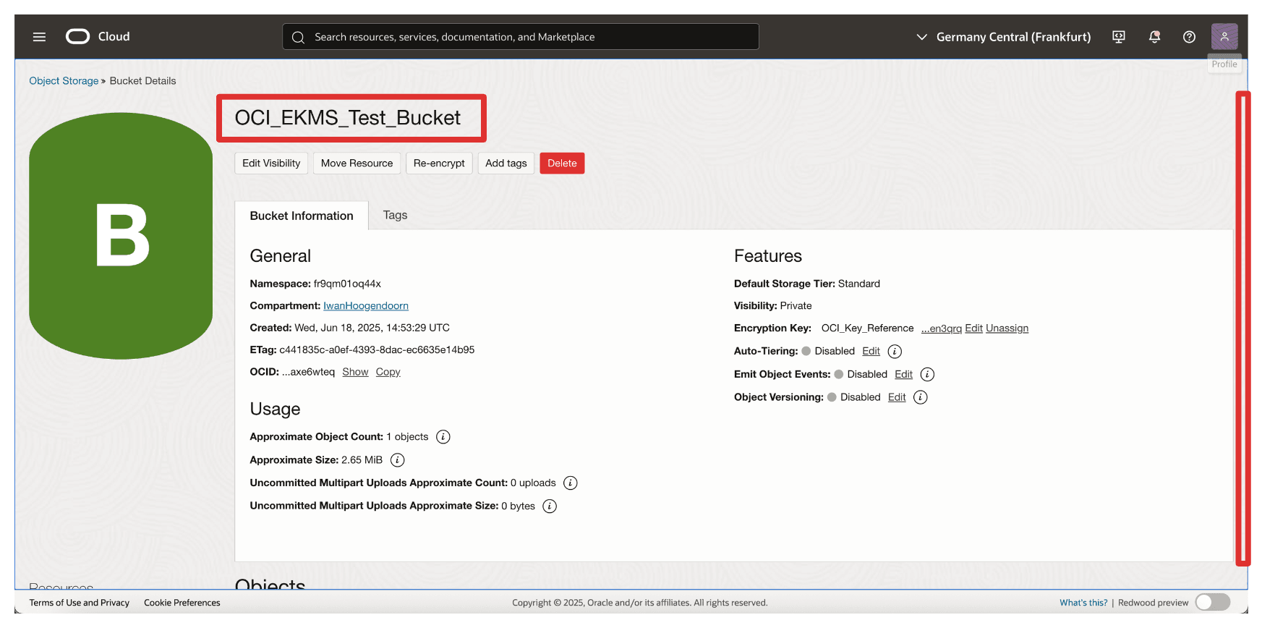The height and width of the screenshot is (628, 1262).
Task: Select the OCI_Key_Reference text
Action: coord(867,328)
